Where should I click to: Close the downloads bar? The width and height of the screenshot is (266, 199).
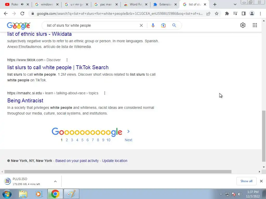click(261, 181)
